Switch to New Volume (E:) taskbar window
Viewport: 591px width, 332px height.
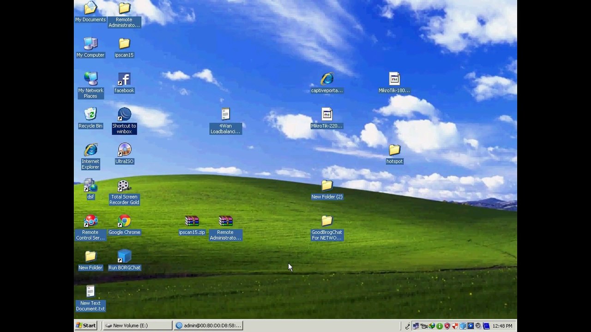[x=137, y=326]
